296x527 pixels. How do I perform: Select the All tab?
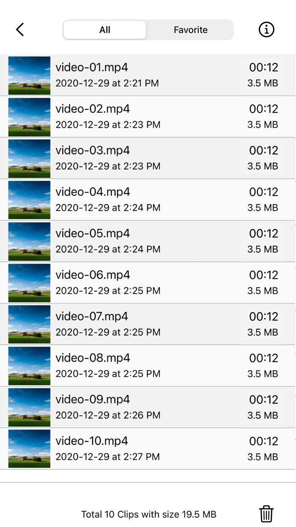(104, 29)
